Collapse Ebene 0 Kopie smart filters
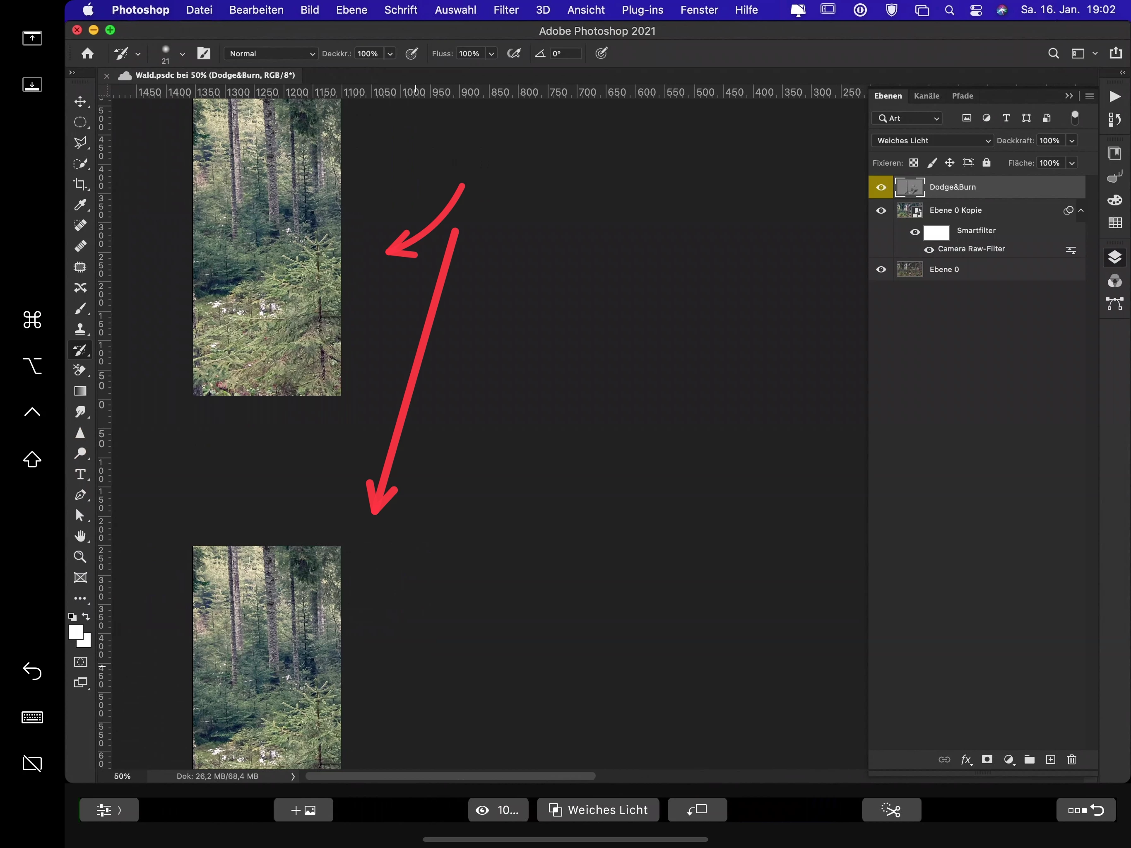The image size is (1131, 848). [x=1081, y=210]
